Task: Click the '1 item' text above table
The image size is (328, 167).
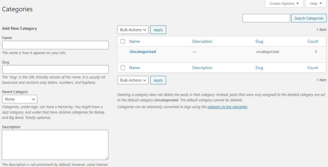Action: (x=321, y=30)
